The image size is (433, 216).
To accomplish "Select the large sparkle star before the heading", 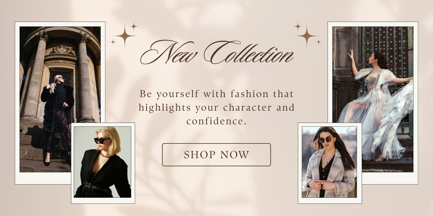I will click(x=124, y=36).
